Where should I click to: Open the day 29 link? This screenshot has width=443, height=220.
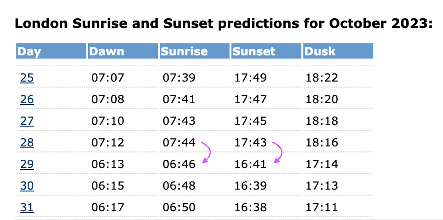coord(27,164)
